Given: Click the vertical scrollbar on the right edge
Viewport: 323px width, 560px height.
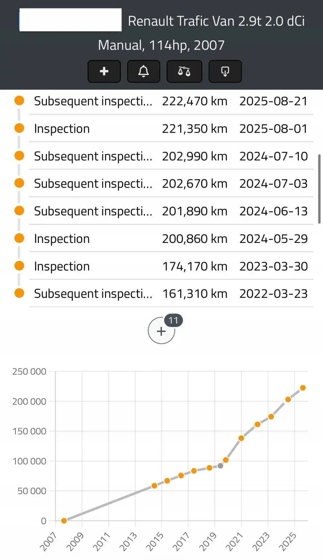Looking at the screenshot, I should pyautogui.click(x=319, y=189).
